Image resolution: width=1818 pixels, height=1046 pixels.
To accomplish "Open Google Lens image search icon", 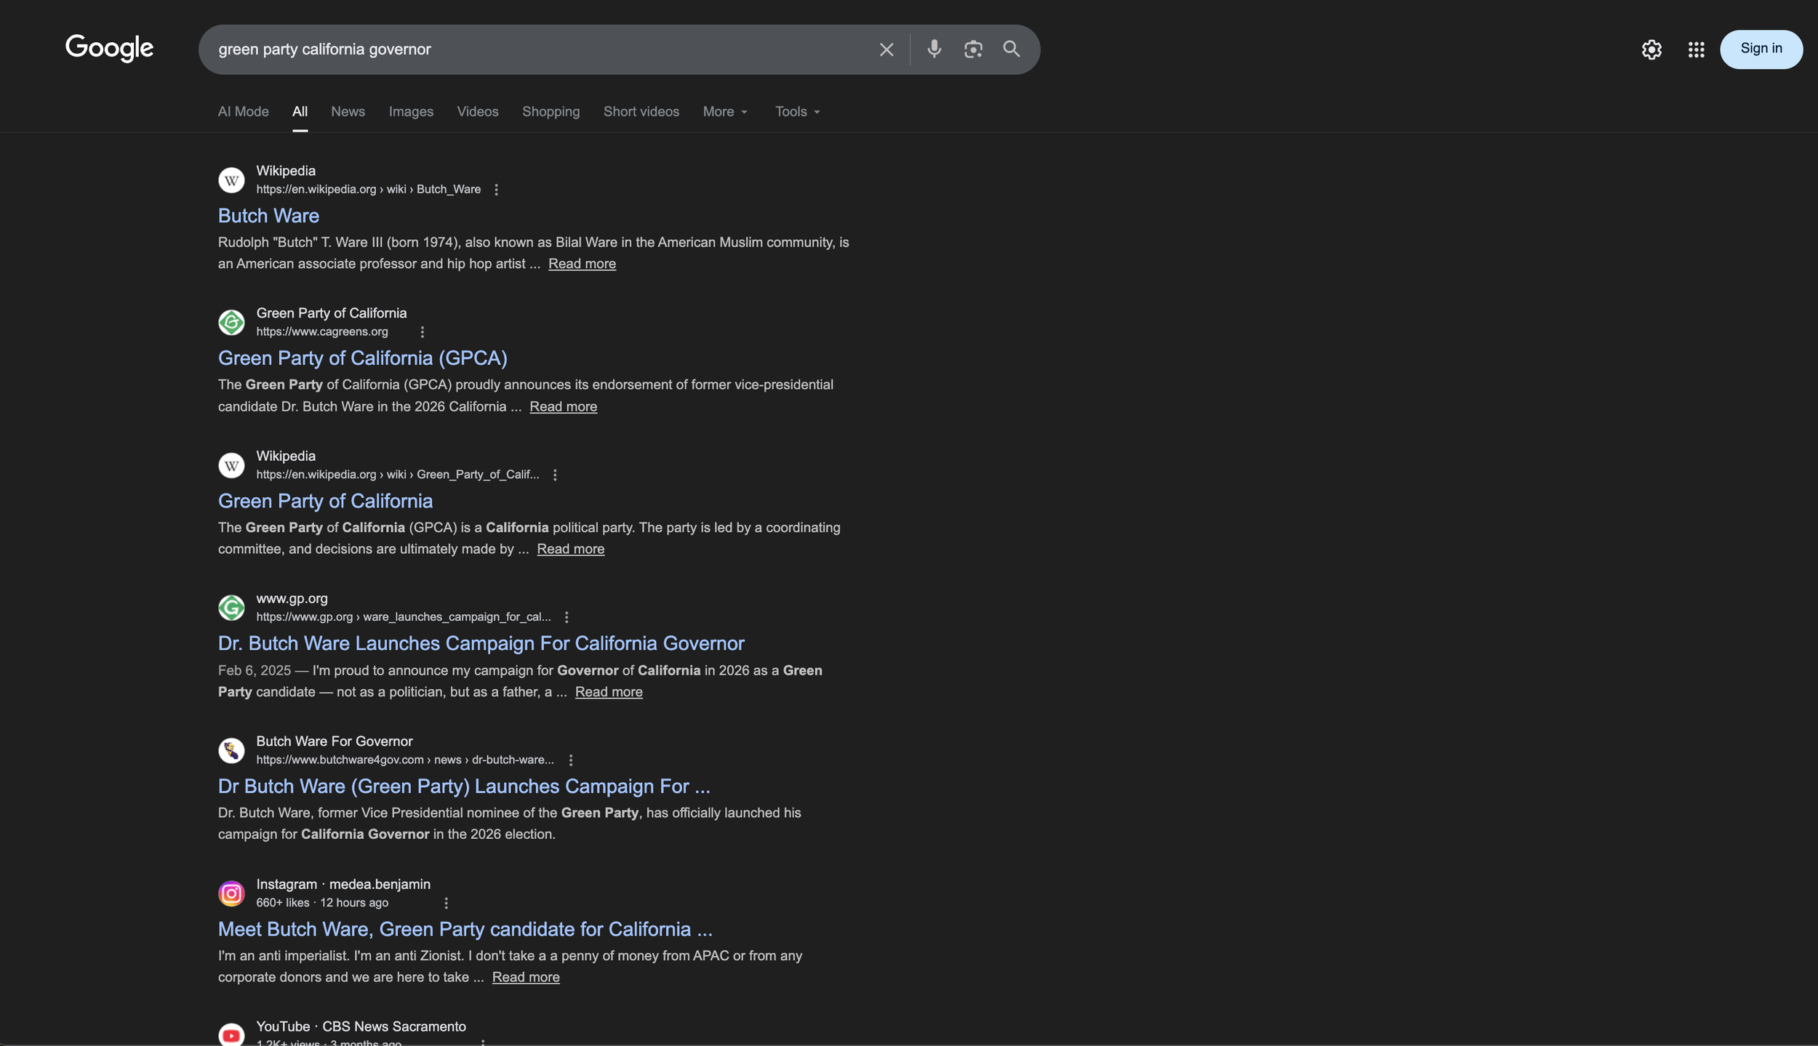I will point(972,49).
